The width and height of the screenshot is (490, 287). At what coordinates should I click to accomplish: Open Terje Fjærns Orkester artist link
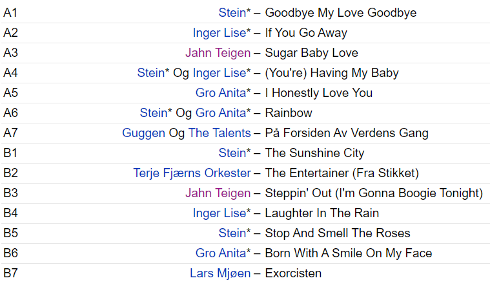pos(192,173)
